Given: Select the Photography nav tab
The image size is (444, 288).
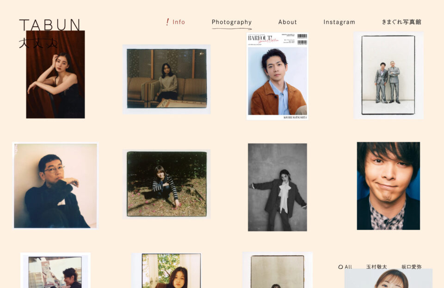Looking at the screenshot, I should (x=232, y=22).
